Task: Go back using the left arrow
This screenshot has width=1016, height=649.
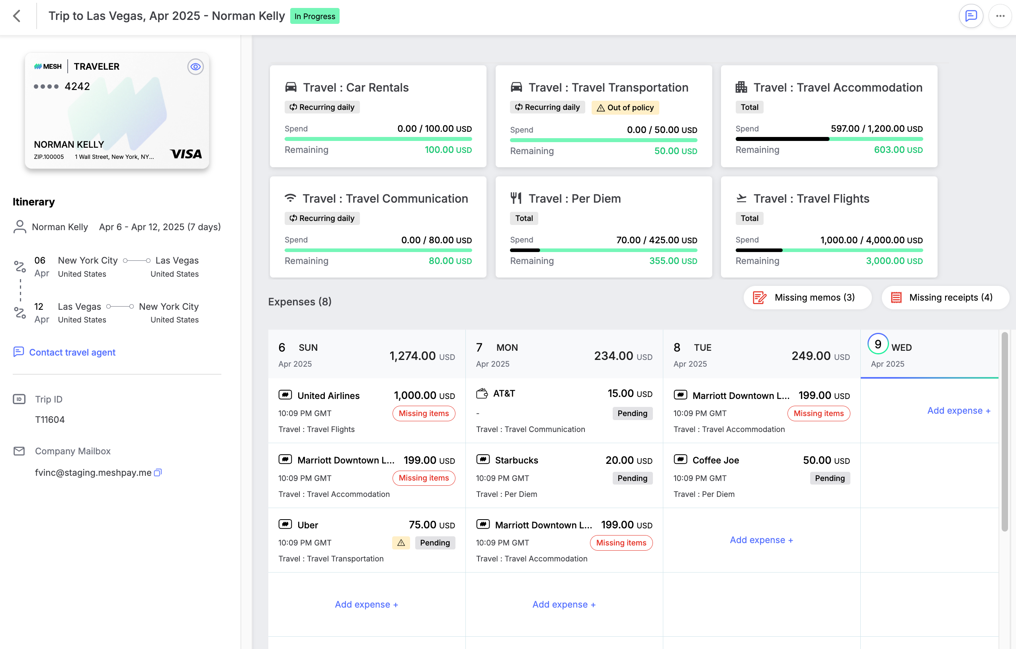Action: 17,16
